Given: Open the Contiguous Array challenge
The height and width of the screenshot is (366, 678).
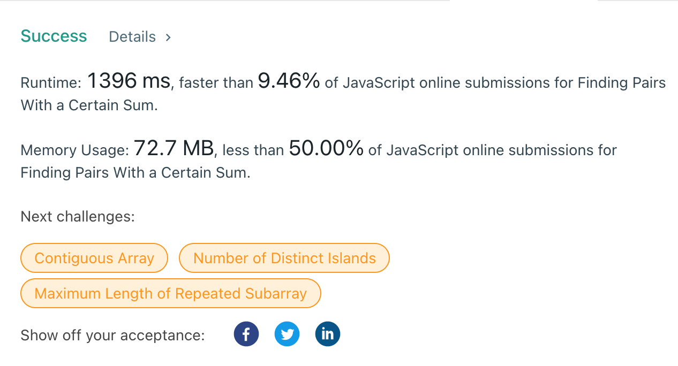Looking at the screenshot, I should point(94,258).
